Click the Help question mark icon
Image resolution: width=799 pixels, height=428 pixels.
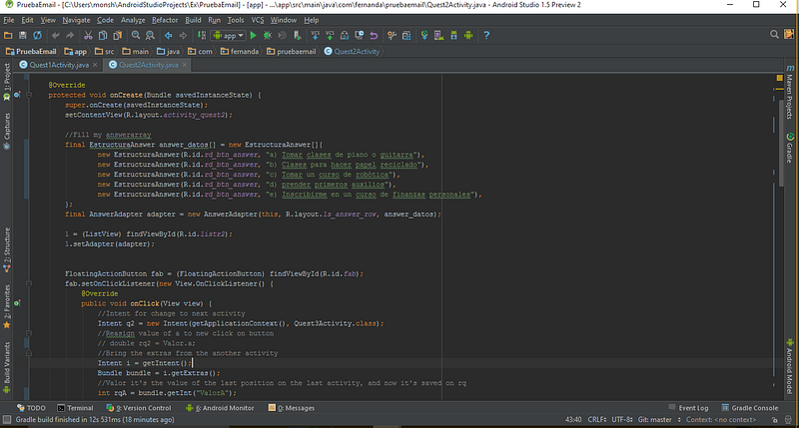(486, 35)
